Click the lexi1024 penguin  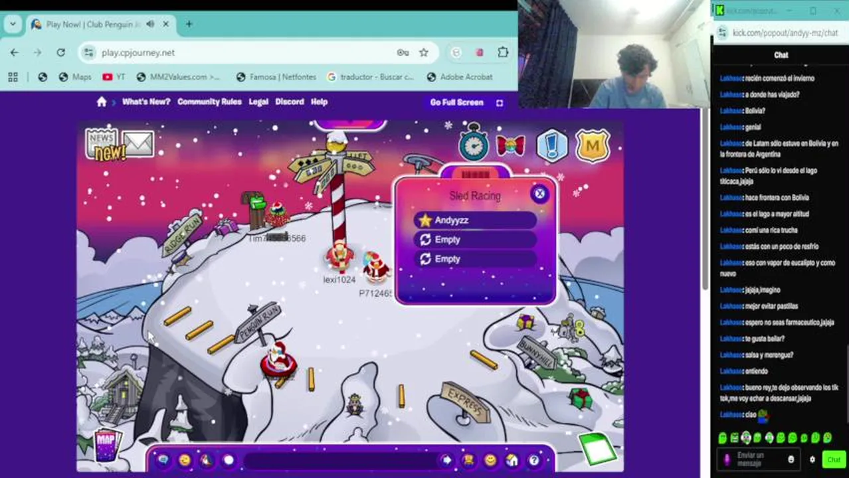339,258
